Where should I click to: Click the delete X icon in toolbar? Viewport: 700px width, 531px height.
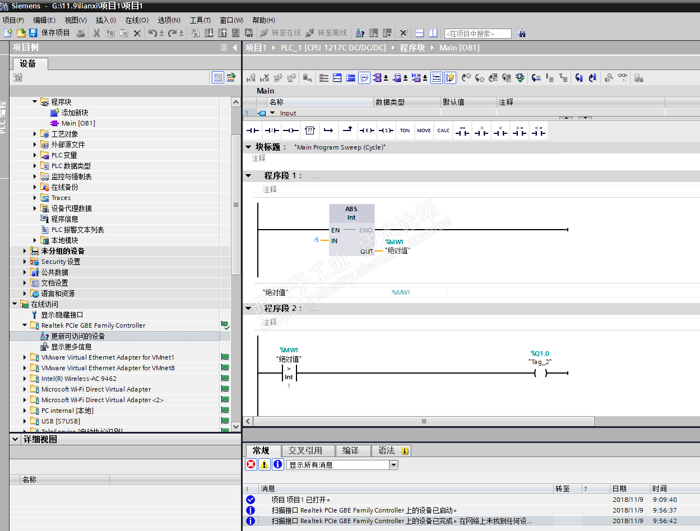coord(137,33)
